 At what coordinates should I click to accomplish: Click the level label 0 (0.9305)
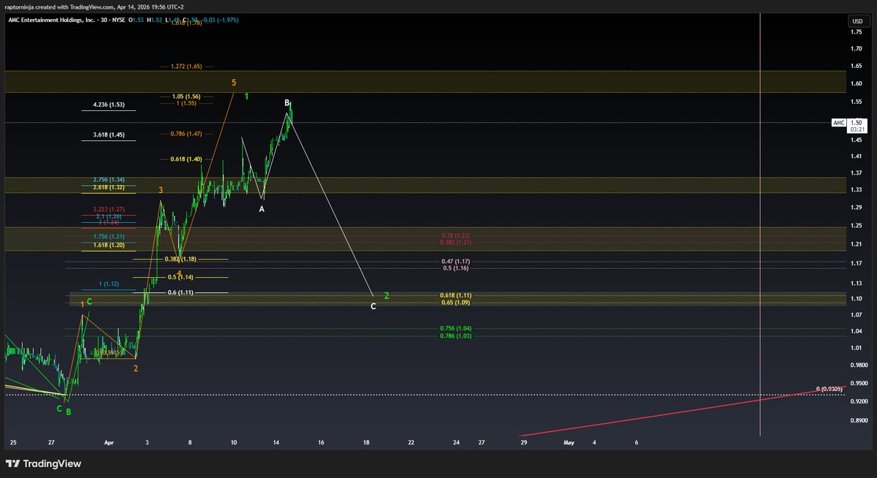(x=829, y=388)
